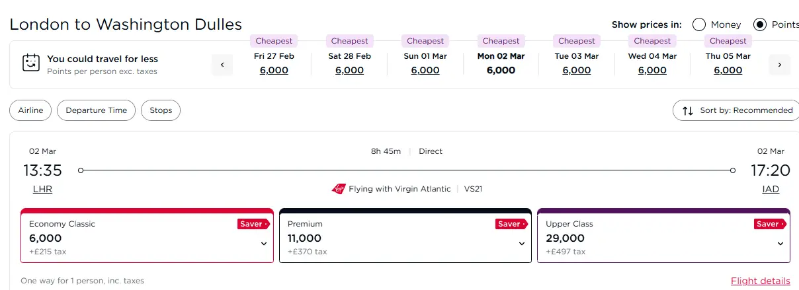Expand the Upper Class fare chevron

(x=780, y=243)
